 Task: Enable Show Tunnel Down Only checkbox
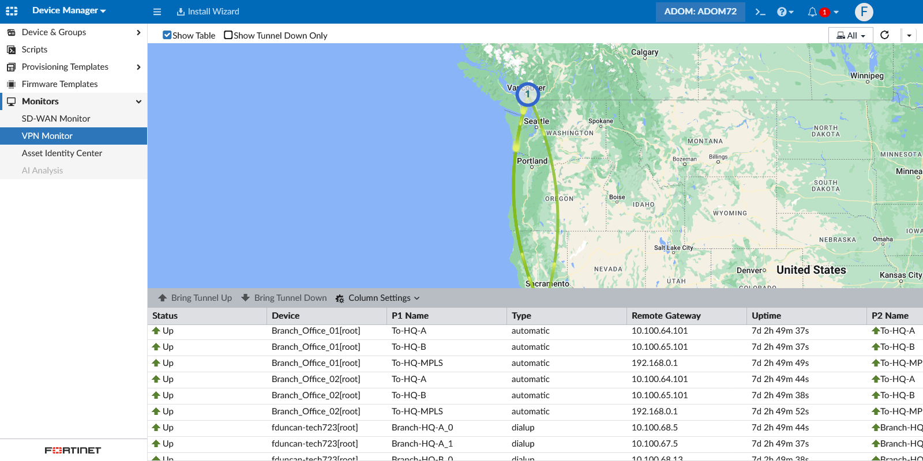228,35
